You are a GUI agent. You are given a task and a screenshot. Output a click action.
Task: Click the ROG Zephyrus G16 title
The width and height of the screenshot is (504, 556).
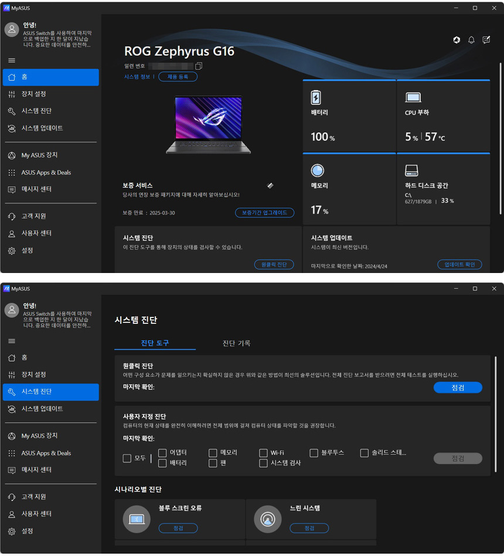(179, 51)
